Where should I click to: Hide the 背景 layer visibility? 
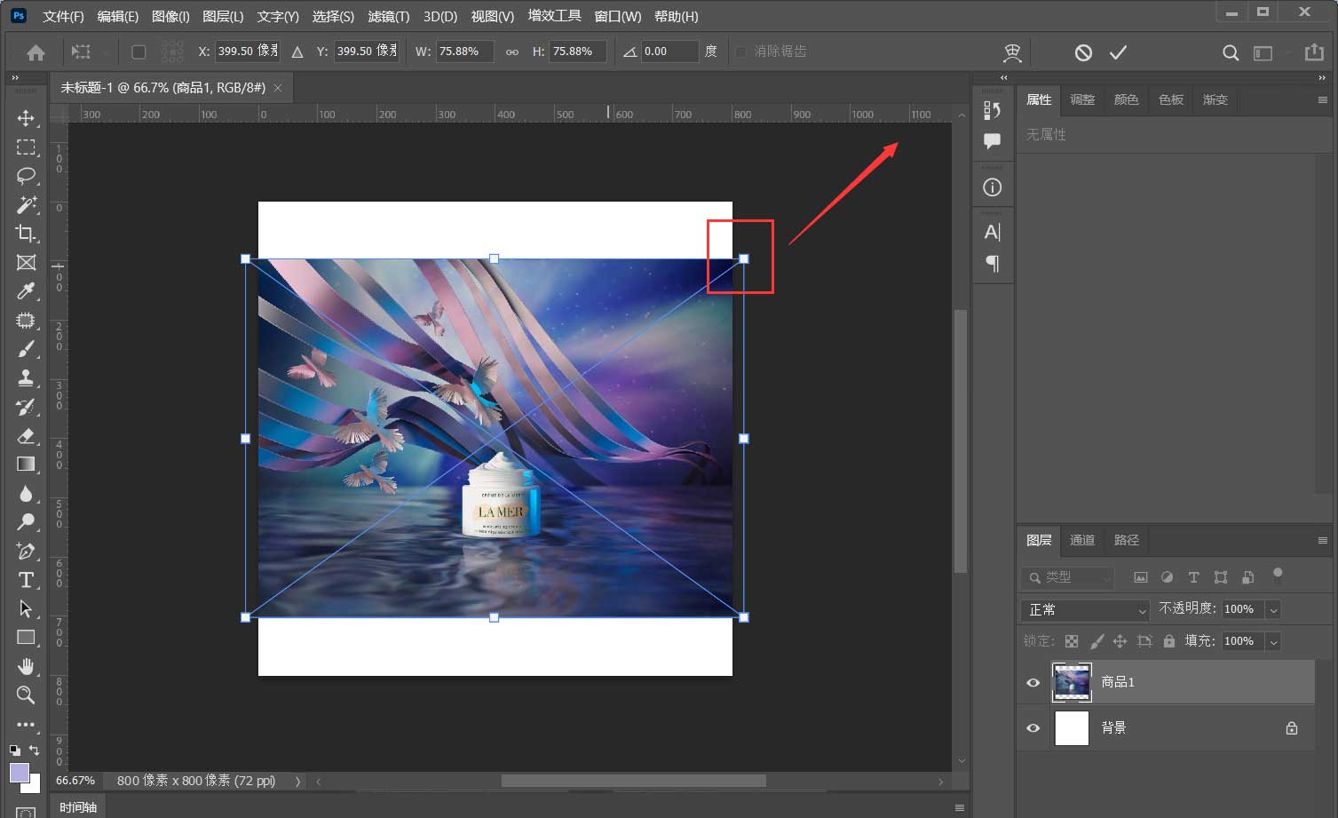(1033, 727)
